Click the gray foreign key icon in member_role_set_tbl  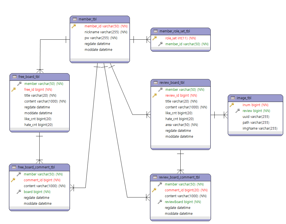point(160,44)
